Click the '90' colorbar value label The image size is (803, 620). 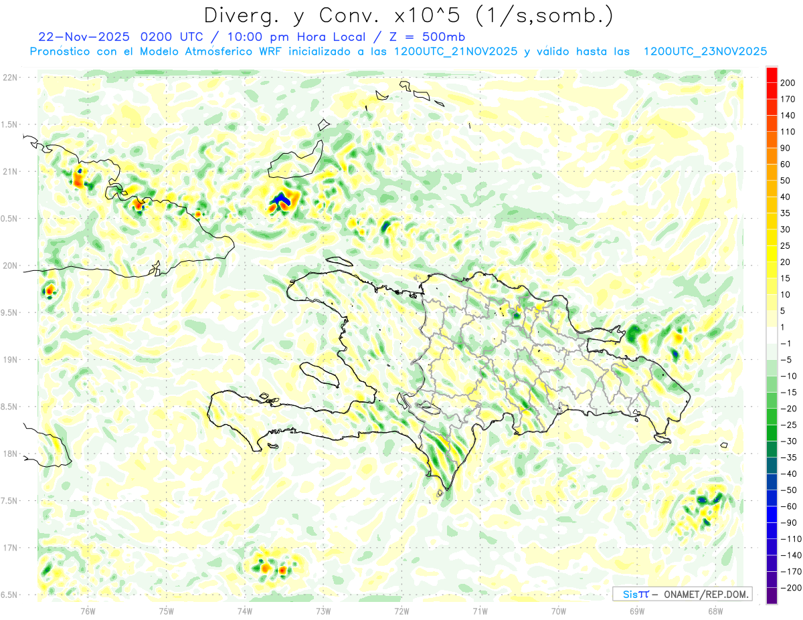pos(786,148)
